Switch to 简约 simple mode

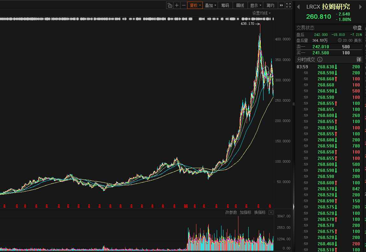[270, 5]
